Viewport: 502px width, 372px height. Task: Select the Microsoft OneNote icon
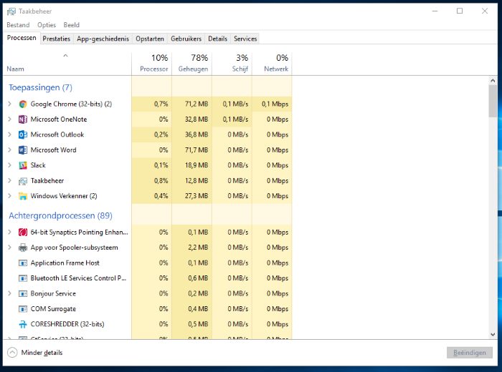(x=23, y=119)
